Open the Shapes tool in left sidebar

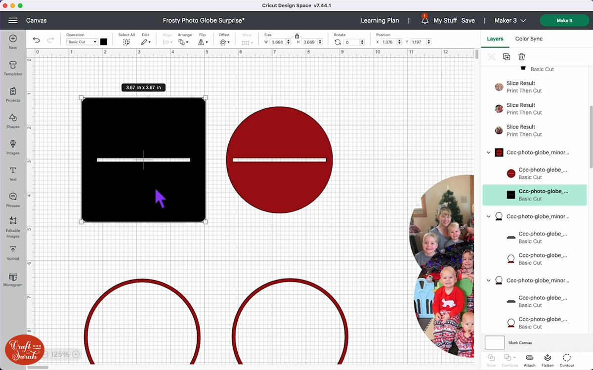[13, 121]
